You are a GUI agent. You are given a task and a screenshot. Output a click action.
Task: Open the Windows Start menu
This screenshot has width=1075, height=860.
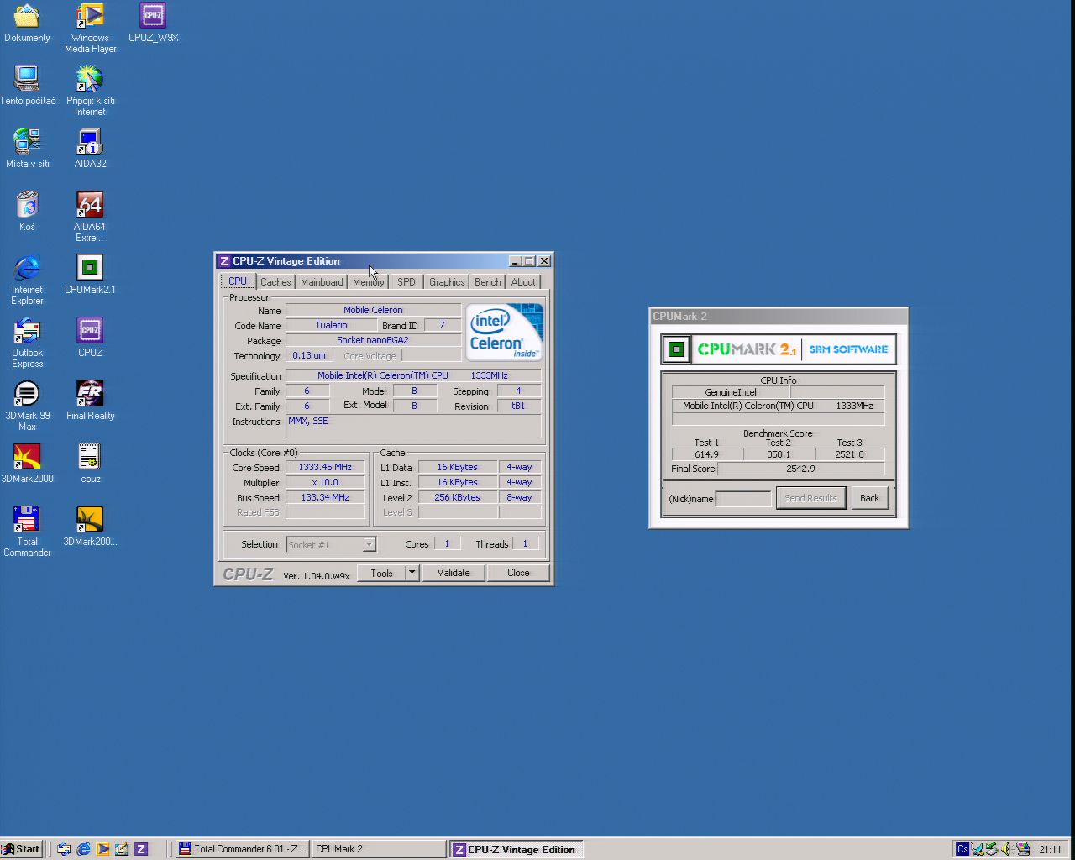(21, 849)
